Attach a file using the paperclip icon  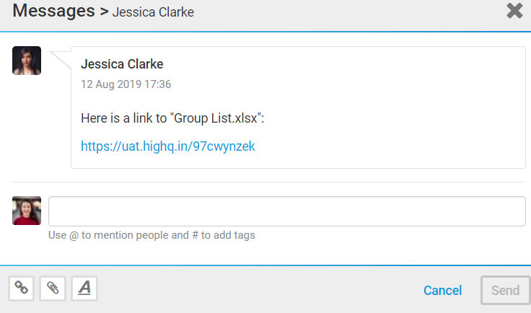coord(53,288)
